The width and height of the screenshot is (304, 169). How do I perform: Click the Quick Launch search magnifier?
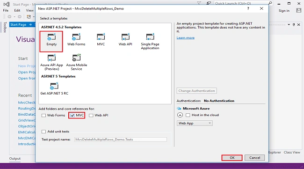click(270, 3)
